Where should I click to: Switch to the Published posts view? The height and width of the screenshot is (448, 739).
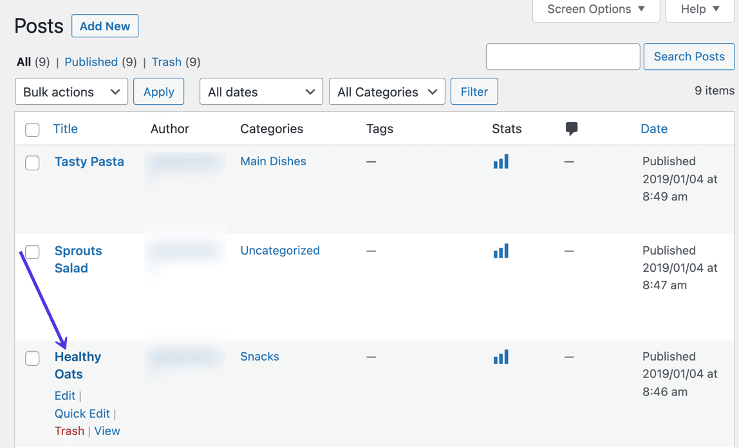[91, 62]
